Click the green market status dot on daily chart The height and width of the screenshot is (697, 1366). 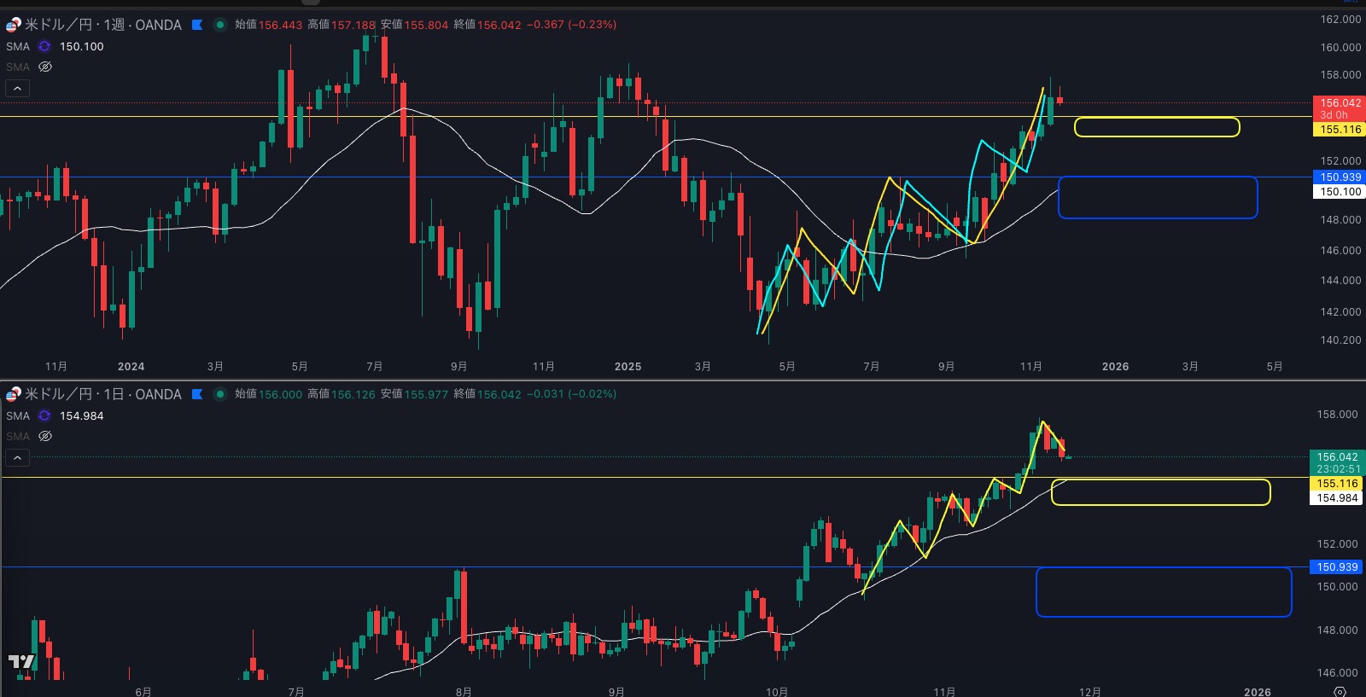pyautogui.click(x=219, y=394)
